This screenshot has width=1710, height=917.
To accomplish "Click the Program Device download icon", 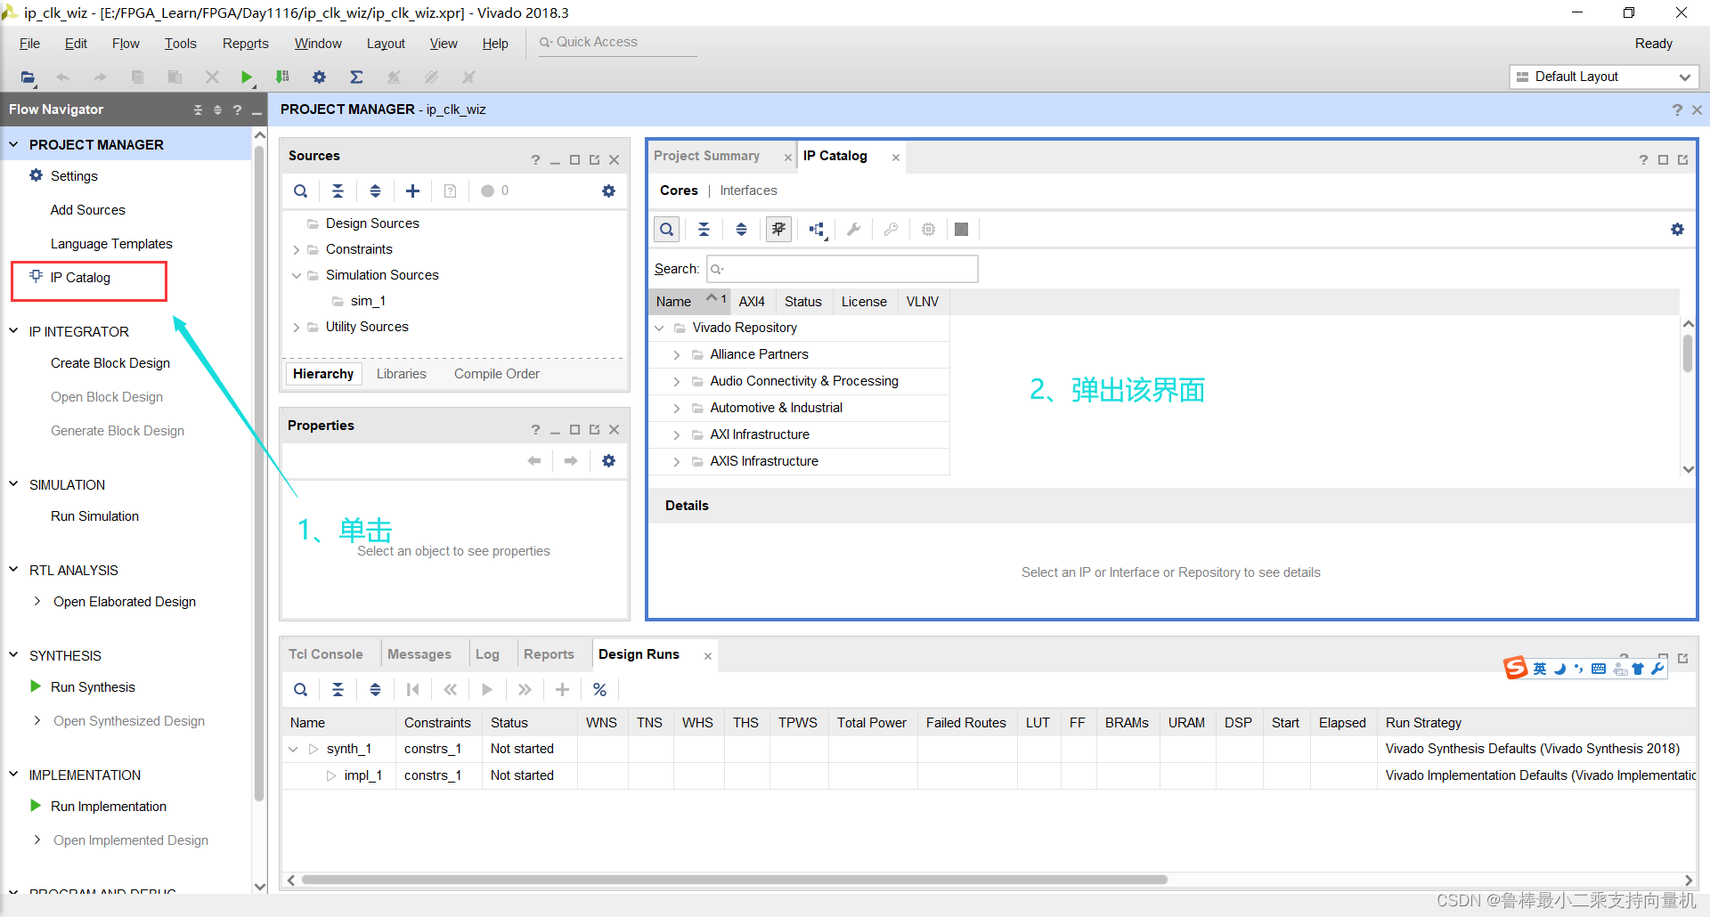I will pos(283,77).
